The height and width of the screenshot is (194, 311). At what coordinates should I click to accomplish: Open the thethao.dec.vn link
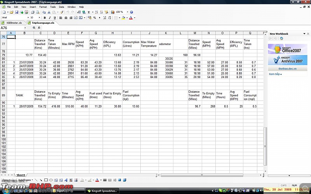click(x=287, y=69)
